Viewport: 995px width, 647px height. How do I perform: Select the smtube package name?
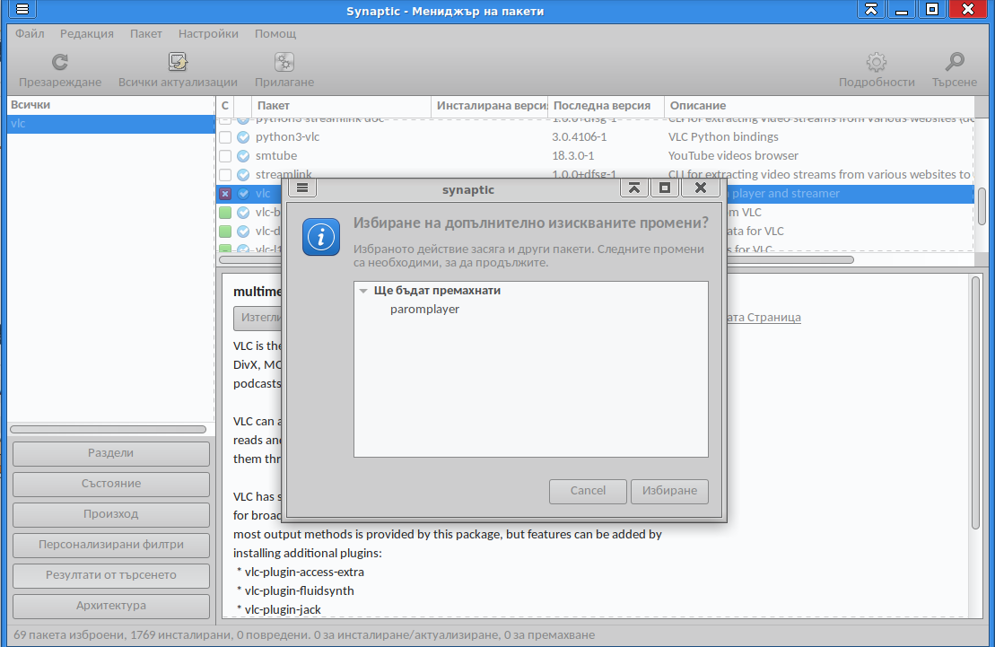(x=276, y=156)
